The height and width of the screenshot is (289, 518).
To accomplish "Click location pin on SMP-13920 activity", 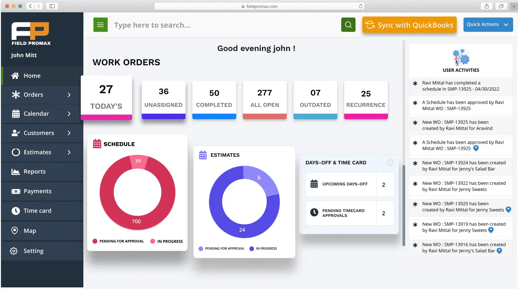I will pos(508,210).
